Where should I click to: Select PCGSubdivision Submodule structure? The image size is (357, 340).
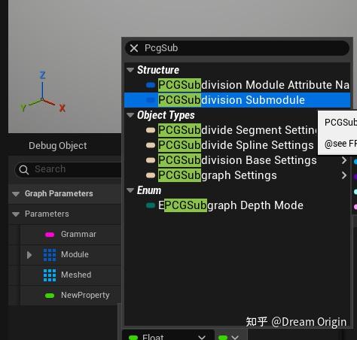click(x=237, y=100)
